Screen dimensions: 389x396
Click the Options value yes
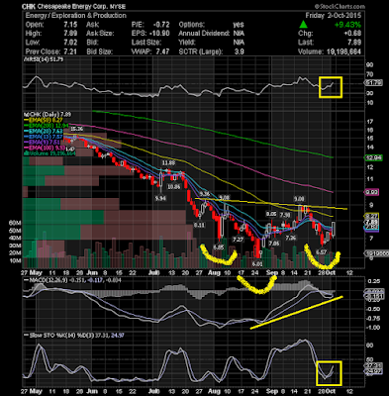coord(239,25)
